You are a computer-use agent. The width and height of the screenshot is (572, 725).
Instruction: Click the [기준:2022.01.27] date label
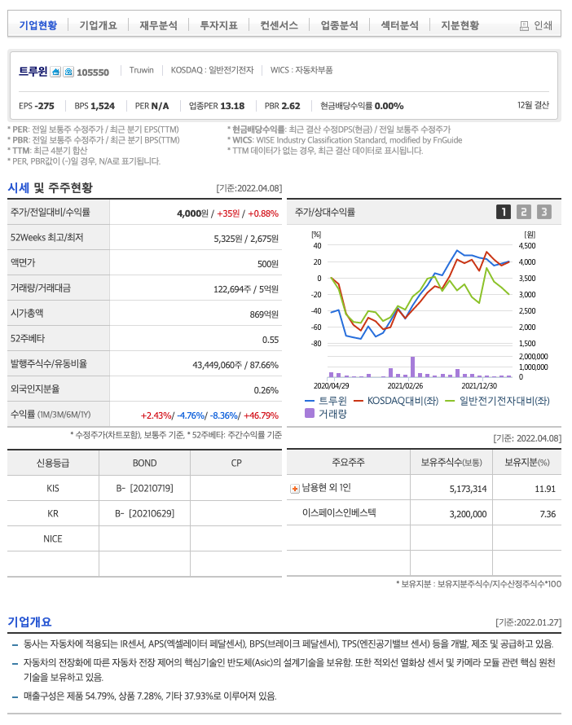[x=528, y=622]
